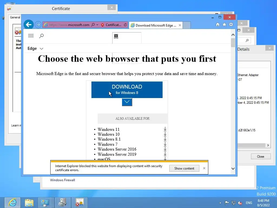277x208 pixels.
Task: Open Internet Explorer from the taskbar
Action: pyautogui.click(x=12, y=203)
